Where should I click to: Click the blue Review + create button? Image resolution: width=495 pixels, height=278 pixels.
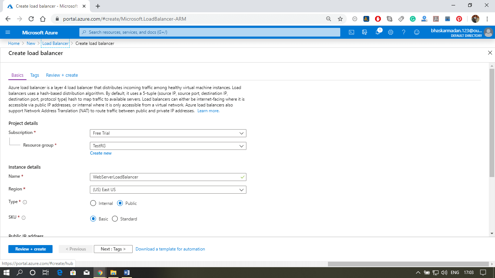[30, 249]
